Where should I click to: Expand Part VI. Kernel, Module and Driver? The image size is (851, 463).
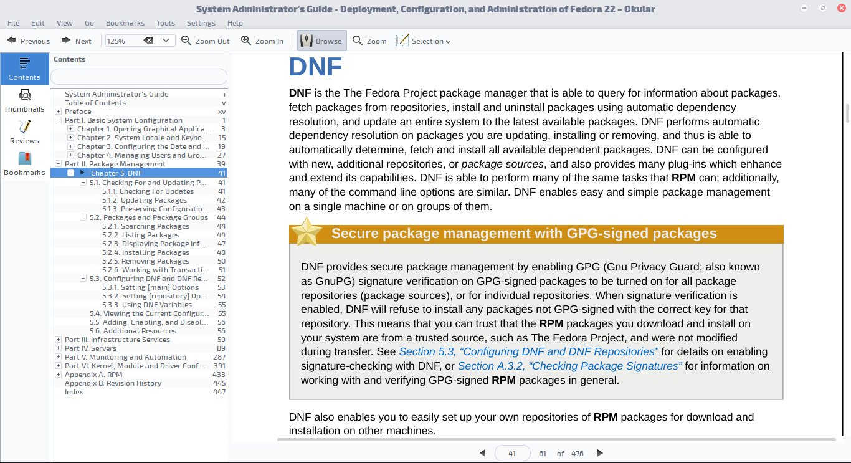point(58,366)
